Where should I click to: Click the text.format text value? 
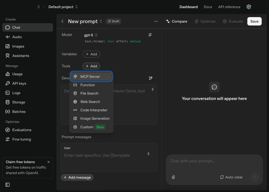111,41
